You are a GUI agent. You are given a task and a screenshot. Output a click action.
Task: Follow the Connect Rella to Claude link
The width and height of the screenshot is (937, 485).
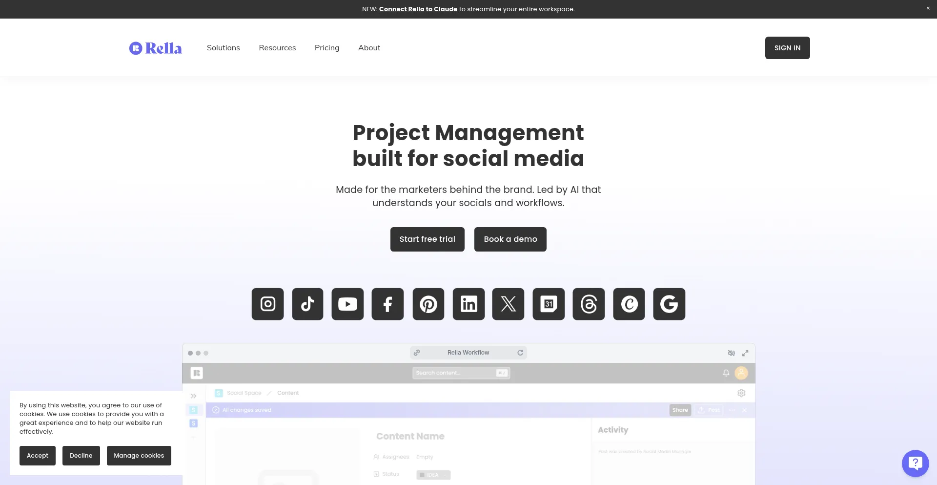pos(418,9)
